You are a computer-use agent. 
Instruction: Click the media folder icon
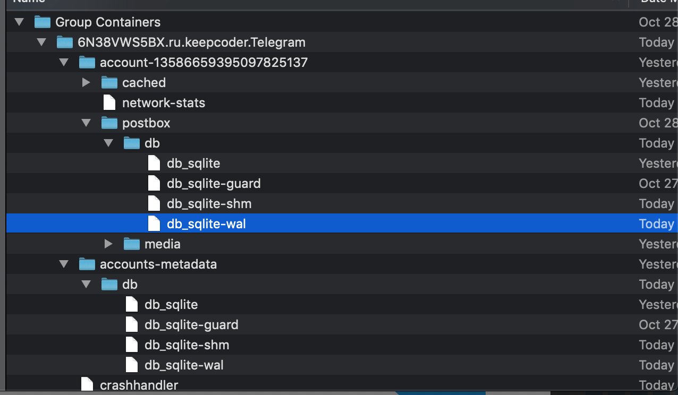pyautogui.click(x=131, y=244)
